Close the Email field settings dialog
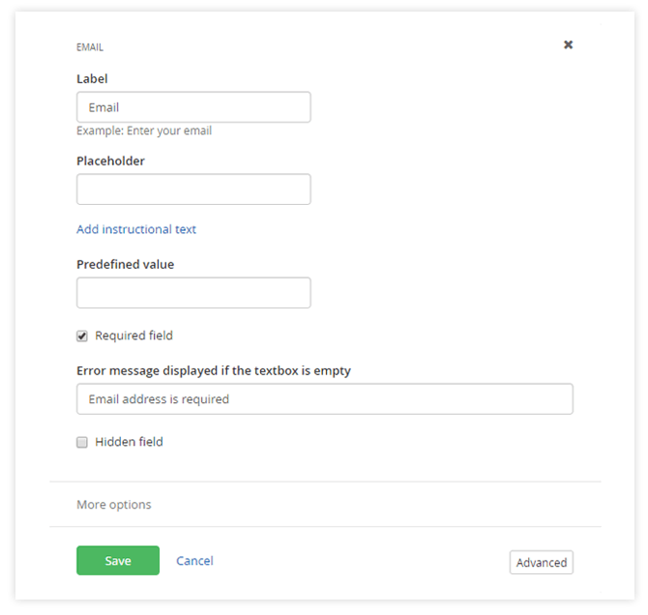The height and width of the screenshot is (615, 648). tap(568, 44)
